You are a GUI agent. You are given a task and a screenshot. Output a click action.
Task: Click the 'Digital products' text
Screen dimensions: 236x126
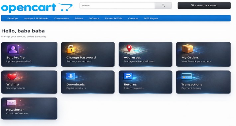(76, 88)
